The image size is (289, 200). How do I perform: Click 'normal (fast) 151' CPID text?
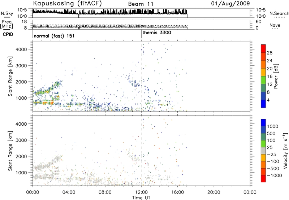54,36
